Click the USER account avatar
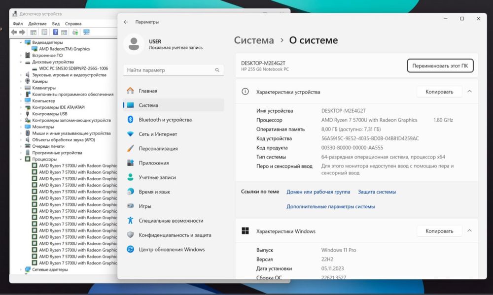 (x=134, y=44)
